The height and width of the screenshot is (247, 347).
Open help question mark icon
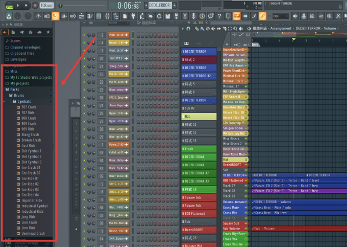point(219,16)
